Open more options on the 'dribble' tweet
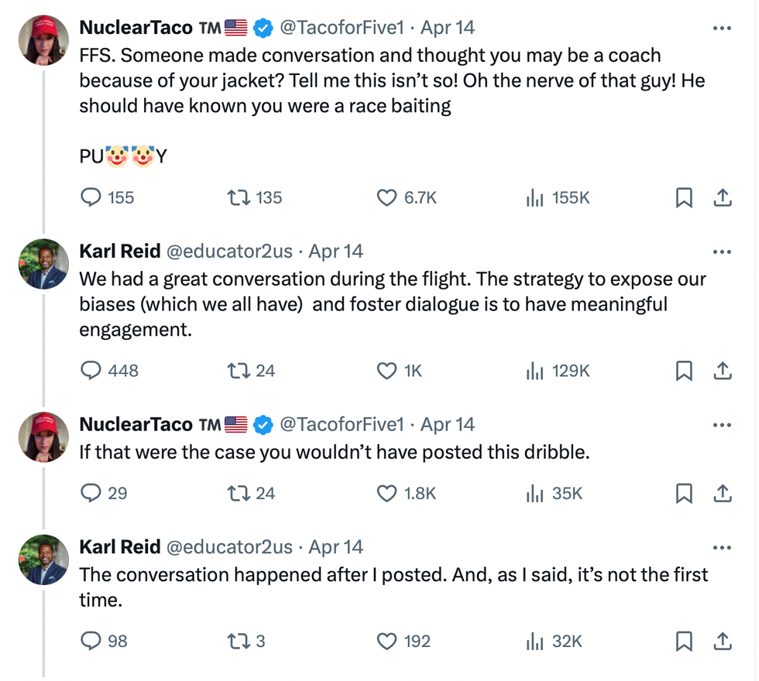759x681 pixels. 722,425
